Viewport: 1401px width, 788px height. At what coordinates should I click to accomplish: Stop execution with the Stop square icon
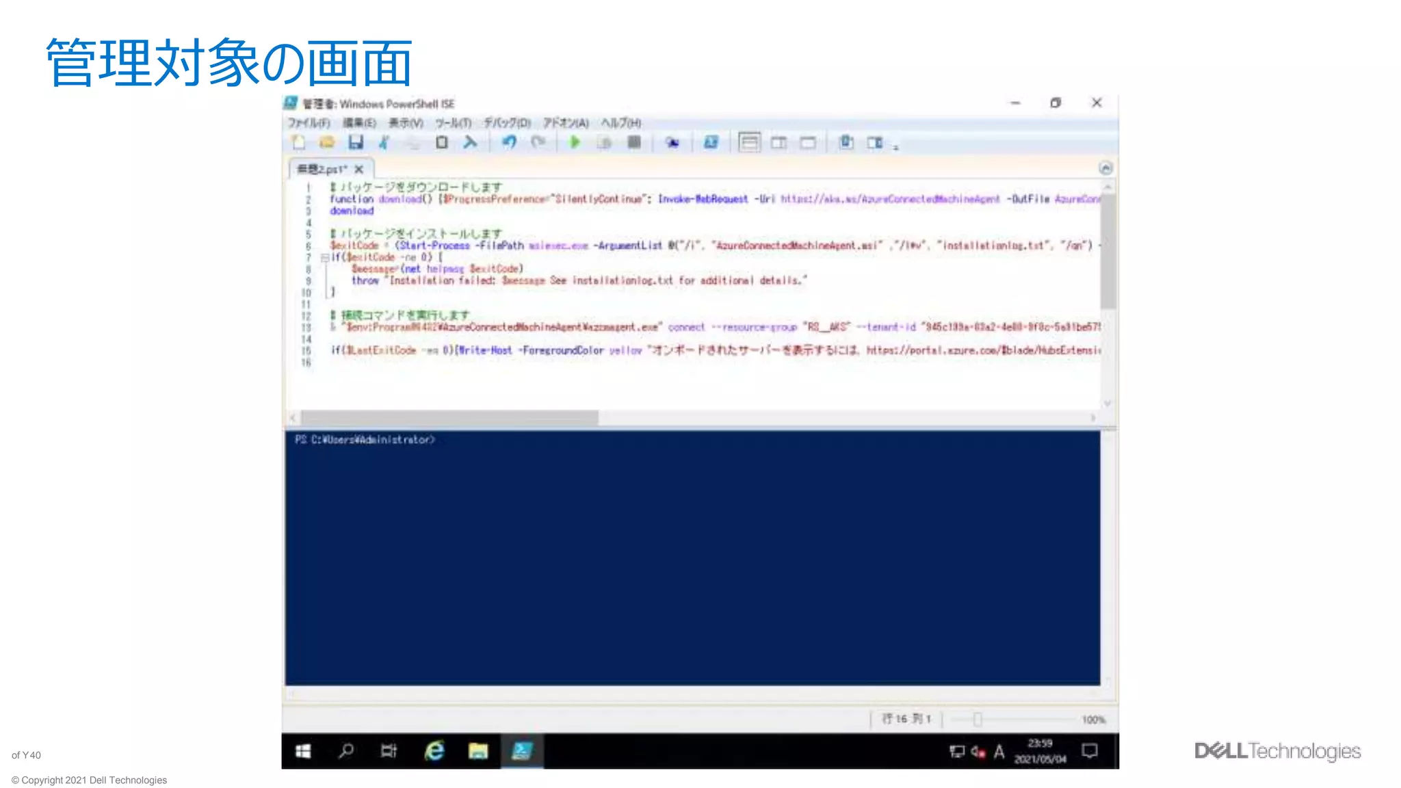coord(634,142)
